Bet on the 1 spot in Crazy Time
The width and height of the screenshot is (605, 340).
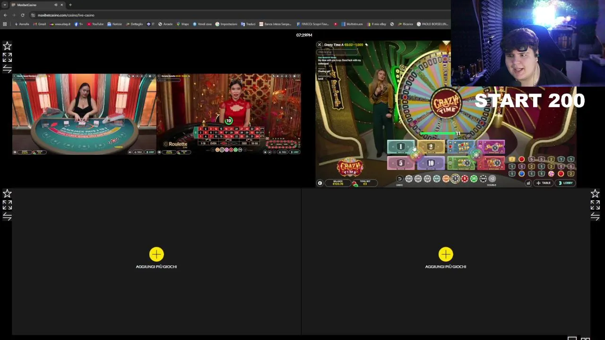click(x=400, y=147)
